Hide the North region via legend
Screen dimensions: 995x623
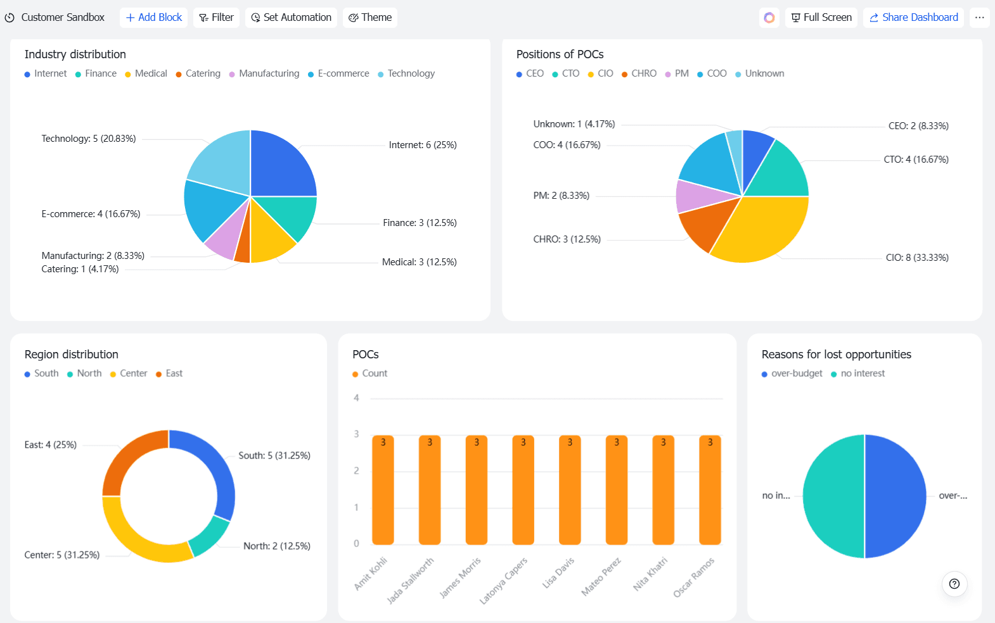pos(84,374)
